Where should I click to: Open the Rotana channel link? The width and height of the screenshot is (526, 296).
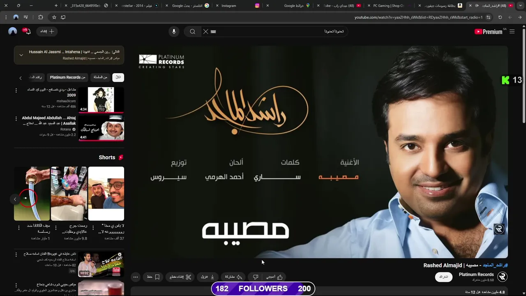point(66,129)
